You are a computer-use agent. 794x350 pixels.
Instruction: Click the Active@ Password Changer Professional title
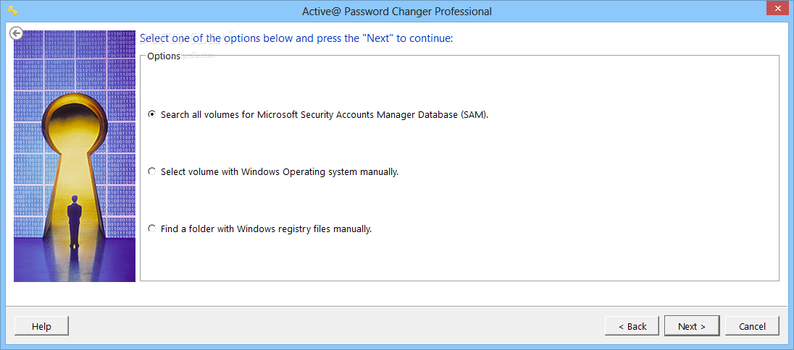click(x=396, y=11)
